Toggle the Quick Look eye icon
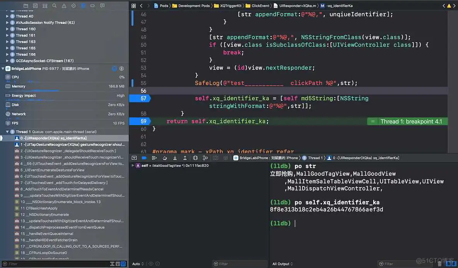The image size is (458, 268). [151, 264]
